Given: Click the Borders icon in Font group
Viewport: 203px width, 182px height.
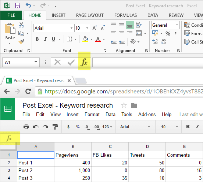Looking at the screenshot, I should (x=69, y=39).
